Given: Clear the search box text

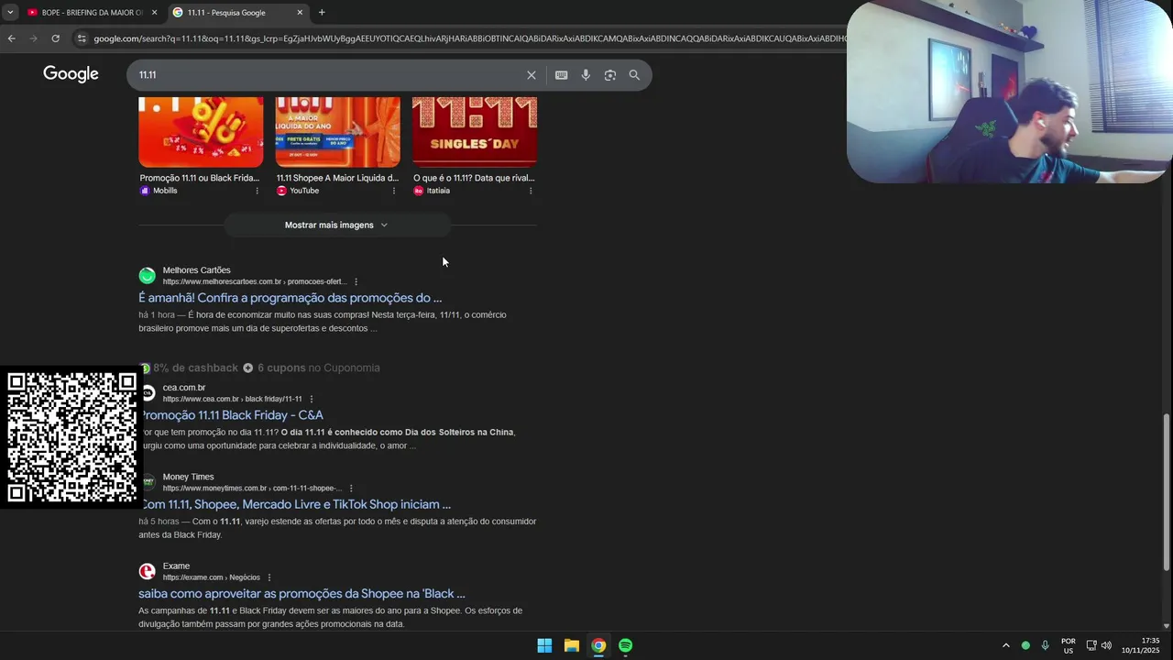Looking at the screenshot, I should 531,75.
